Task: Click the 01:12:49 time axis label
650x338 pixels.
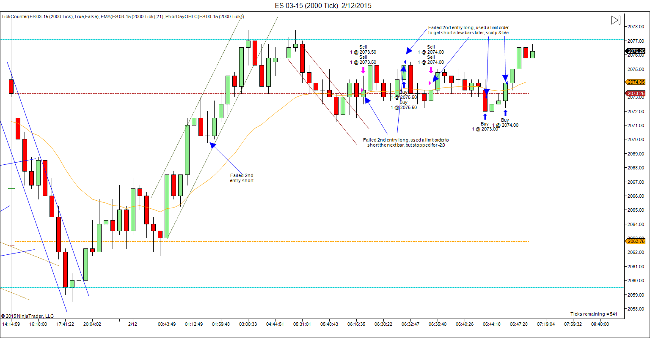Action: coord(194,324)
